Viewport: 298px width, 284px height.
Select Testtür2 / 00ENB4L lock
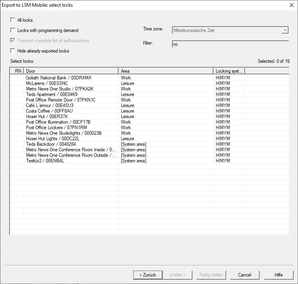click(45, 161)
